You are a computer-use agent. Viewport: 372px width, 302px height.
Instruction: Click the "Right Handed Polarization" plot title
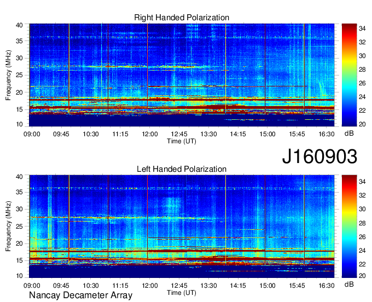tap(182, 18)
